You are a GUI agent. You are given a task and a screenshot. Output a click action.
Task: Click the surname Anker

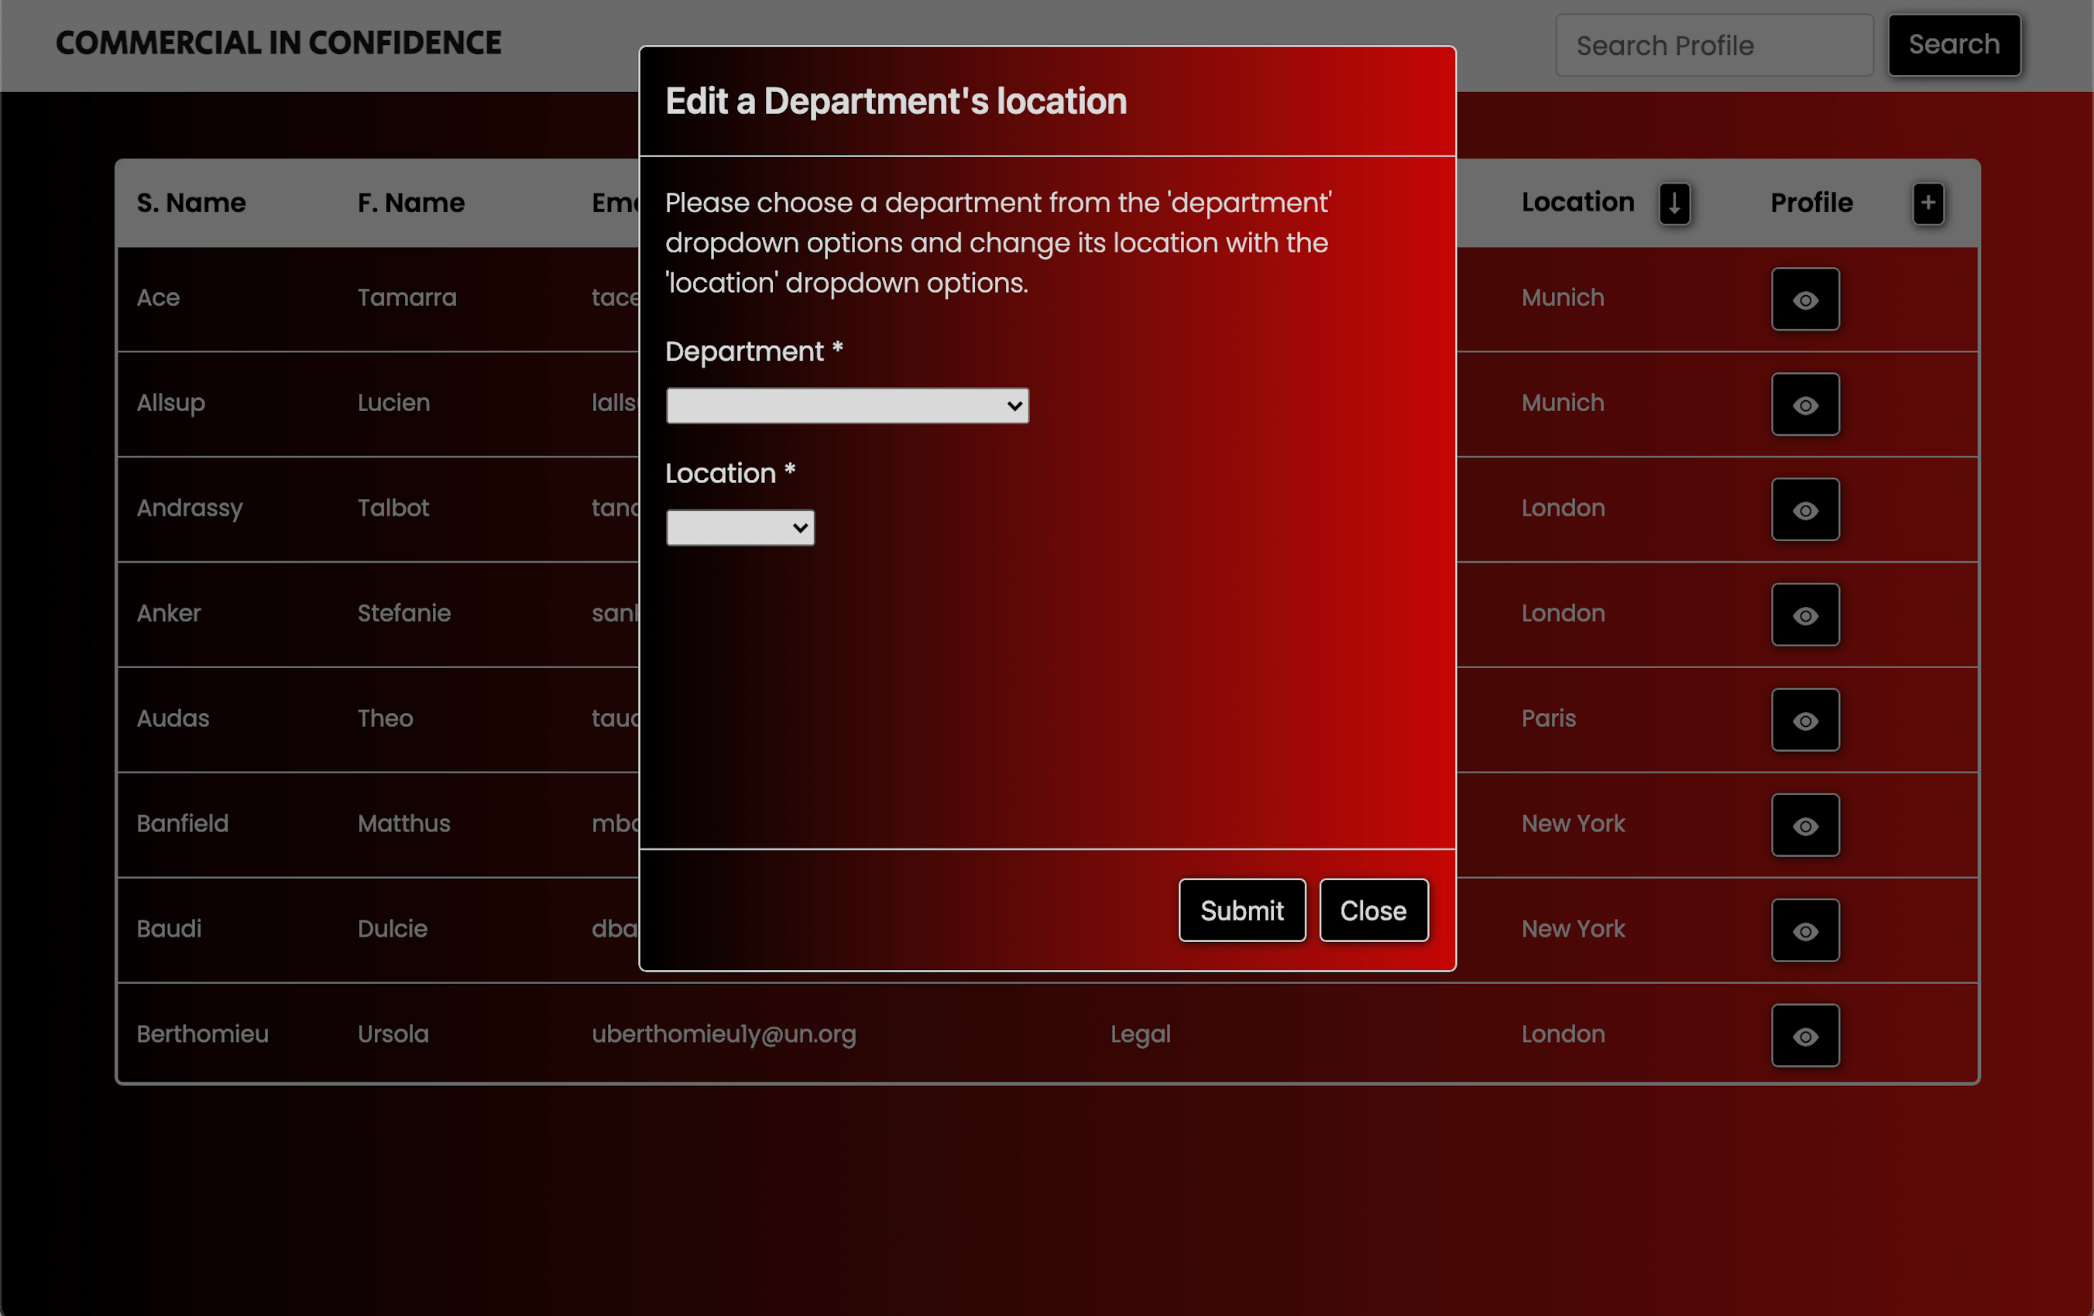point(169,613)
